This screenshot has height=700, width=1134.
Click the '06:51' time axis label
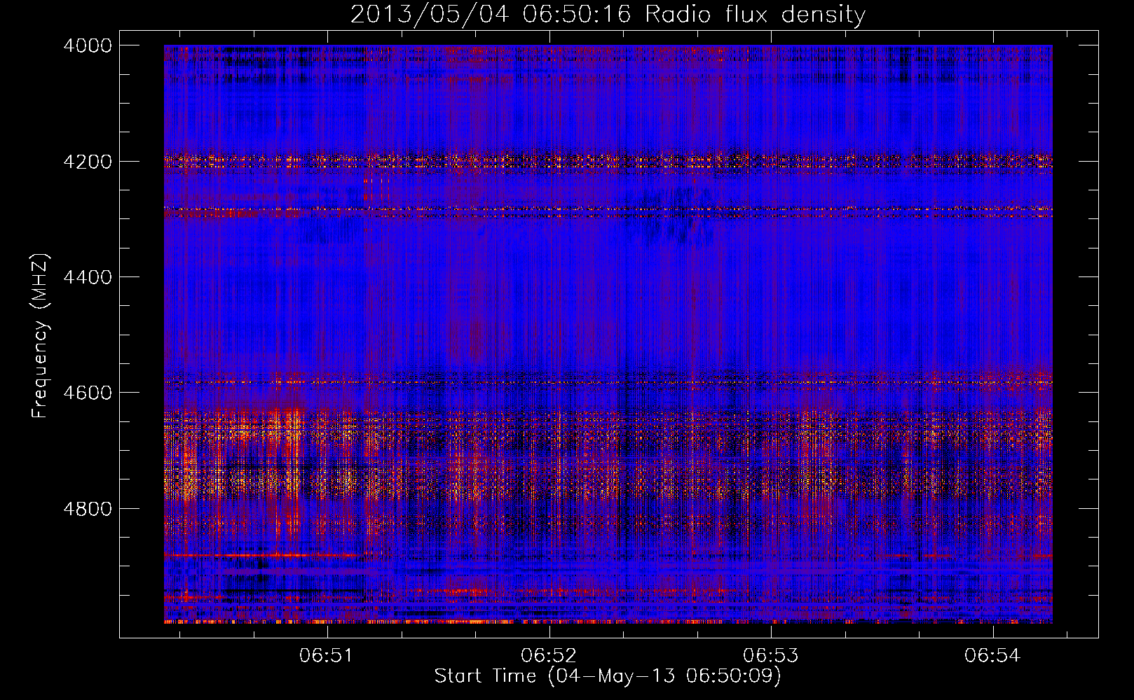[x=326, y=655]
